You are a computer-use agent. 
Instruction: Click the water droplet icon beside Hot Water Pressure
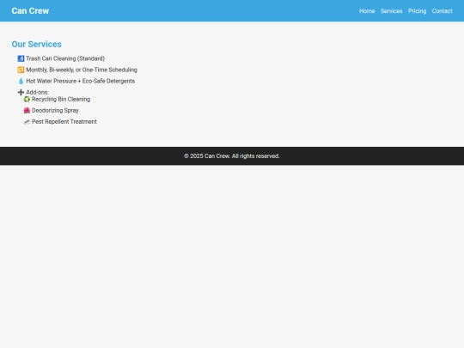[21, 81]
